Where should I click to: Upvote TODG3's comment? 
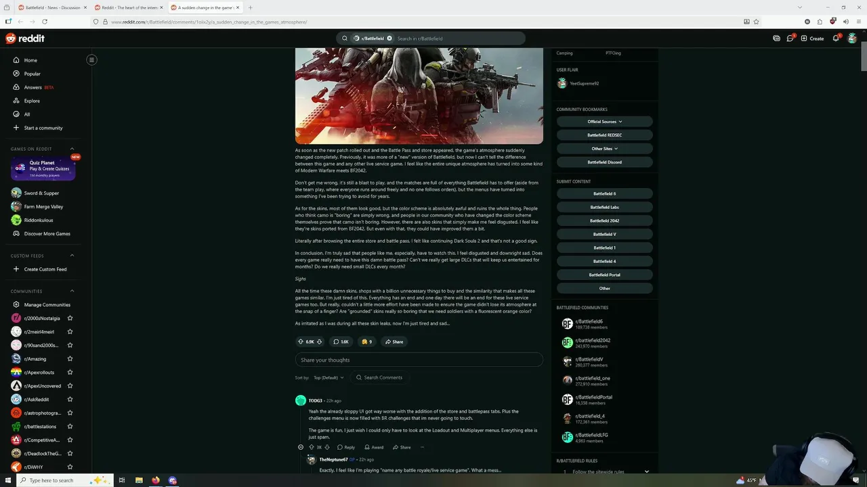(x=311, y=447)
